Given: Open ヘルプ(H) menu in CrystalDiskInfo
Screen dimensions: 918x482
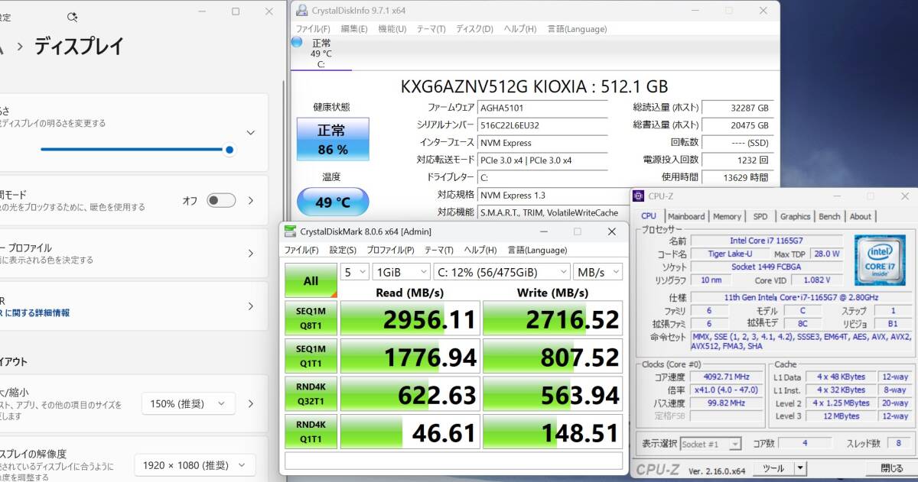Looking at the screenshot, I should 520,29.
